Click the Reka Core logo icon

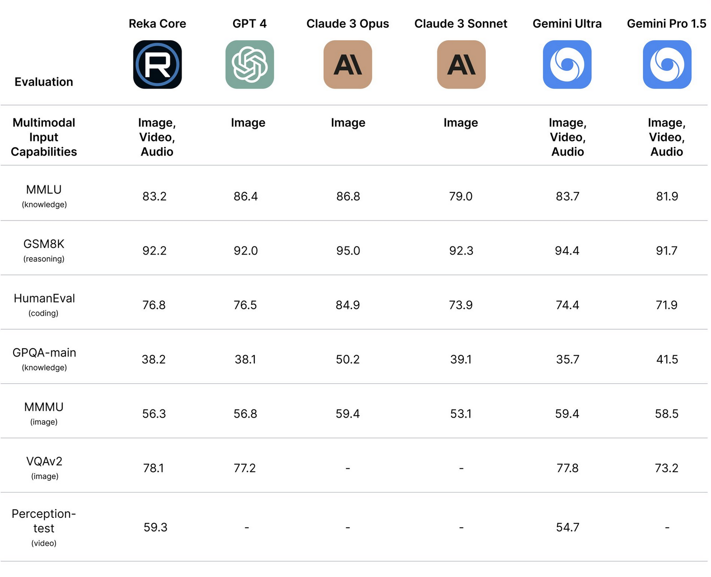click(x=157, y=65)
